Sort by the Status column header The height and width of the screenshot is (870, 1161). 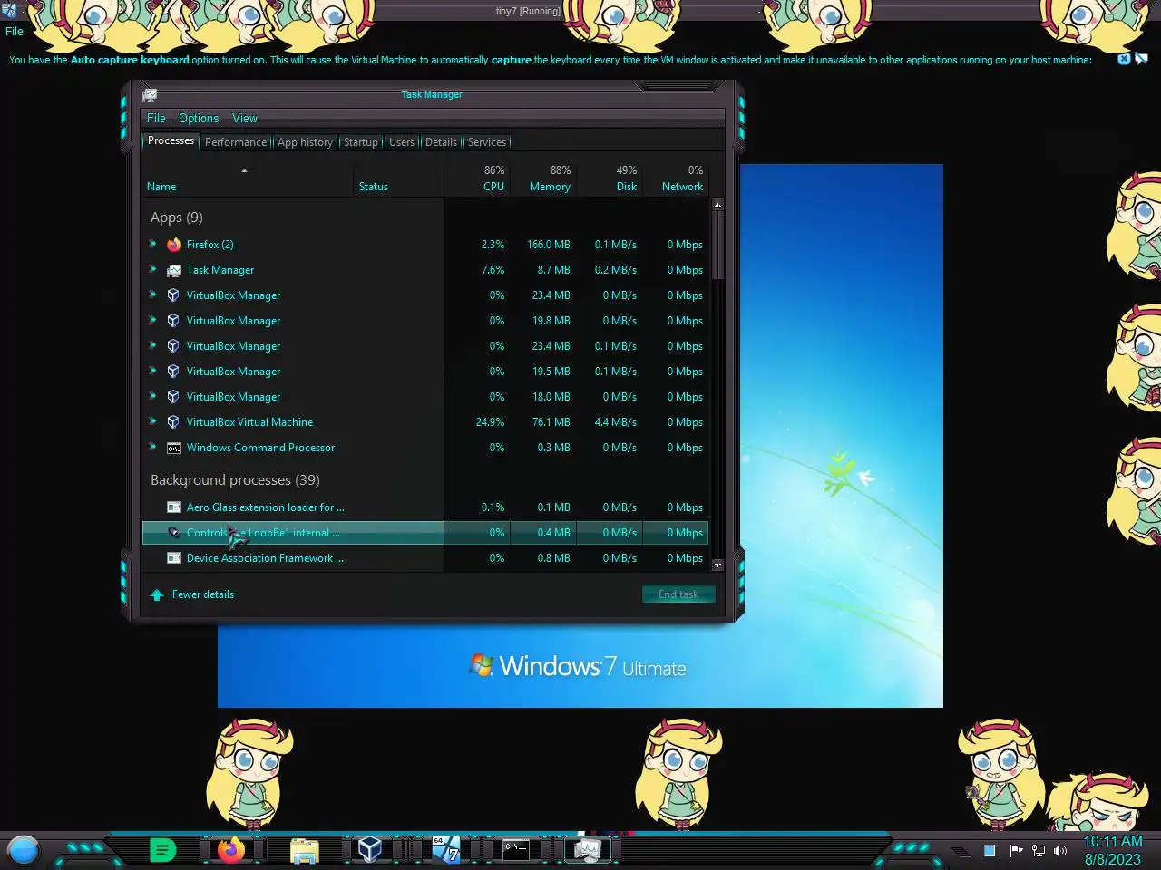point(398,179)
